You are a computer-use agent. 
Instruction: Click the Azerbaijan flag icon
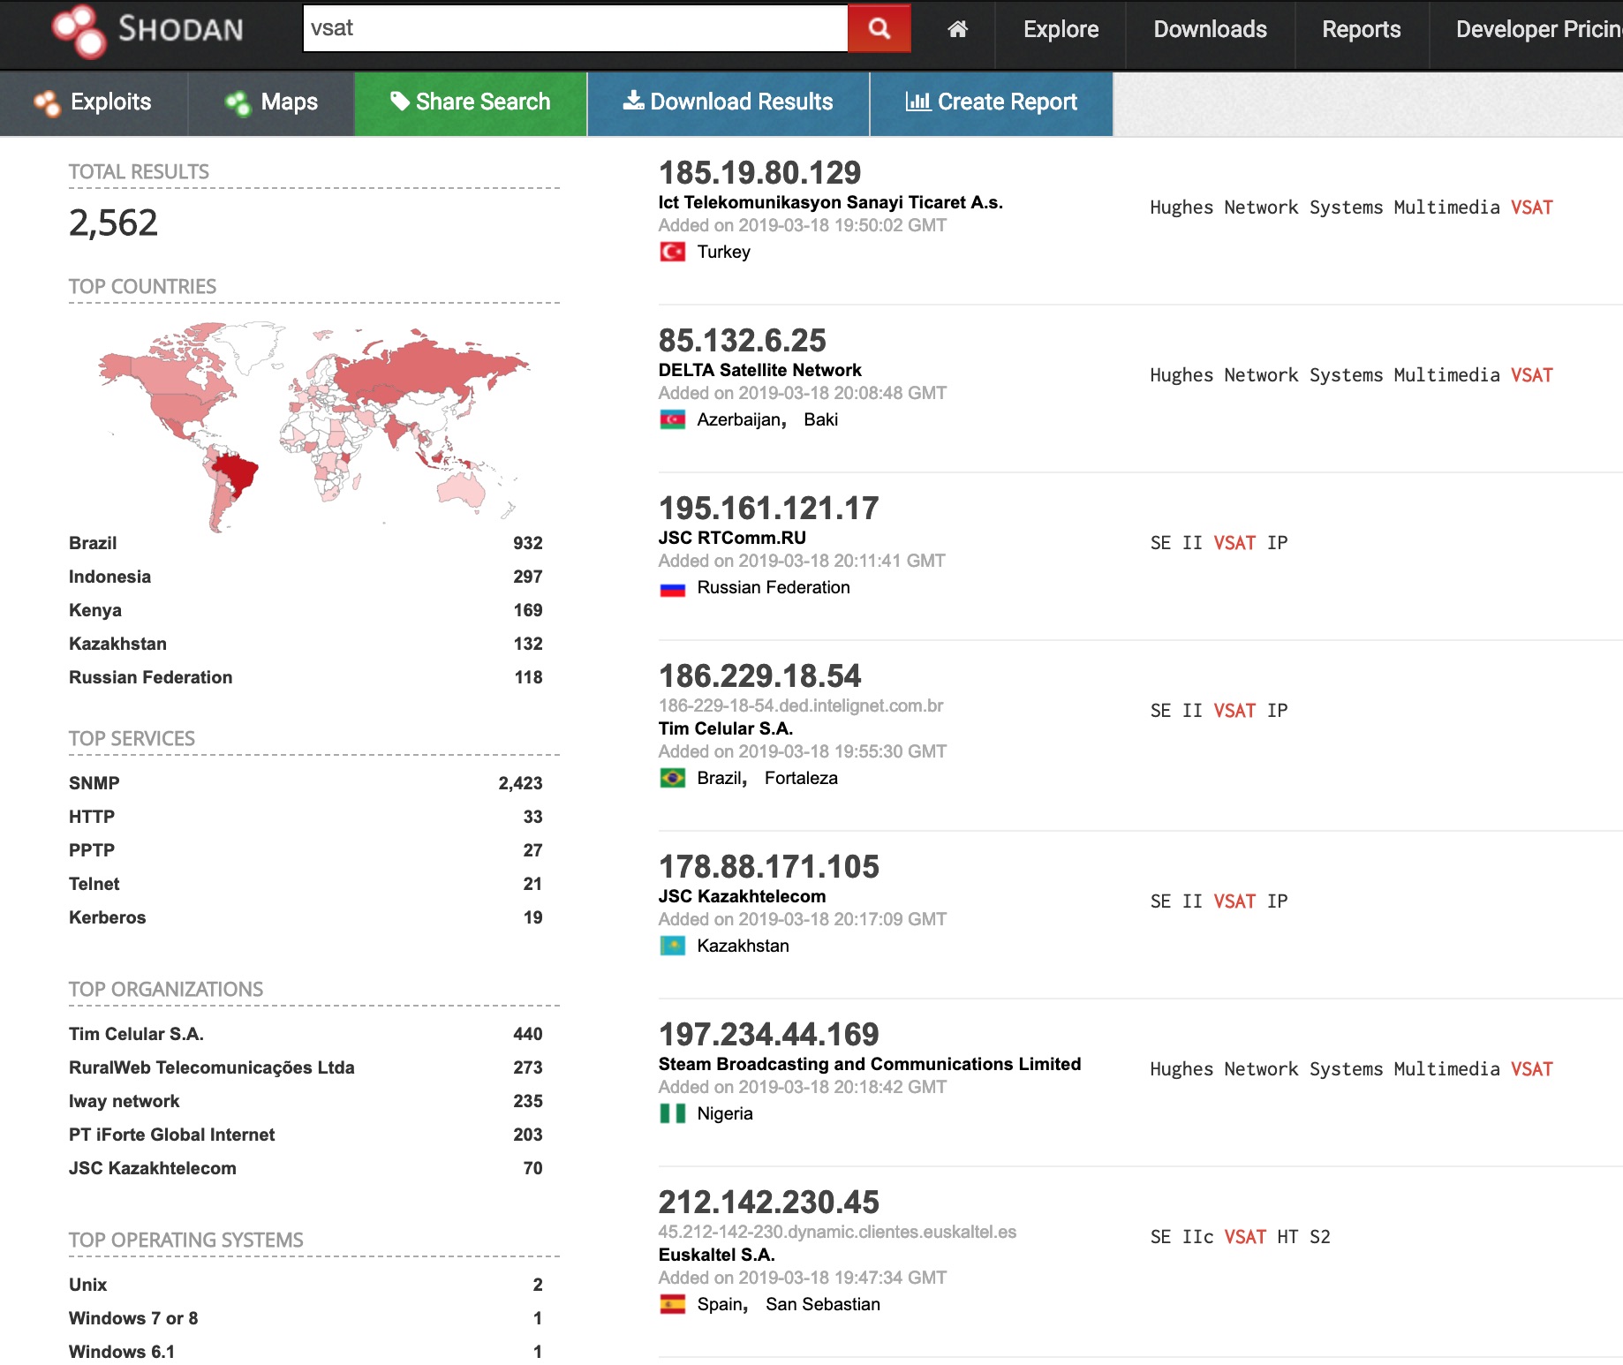click(673, 420)
